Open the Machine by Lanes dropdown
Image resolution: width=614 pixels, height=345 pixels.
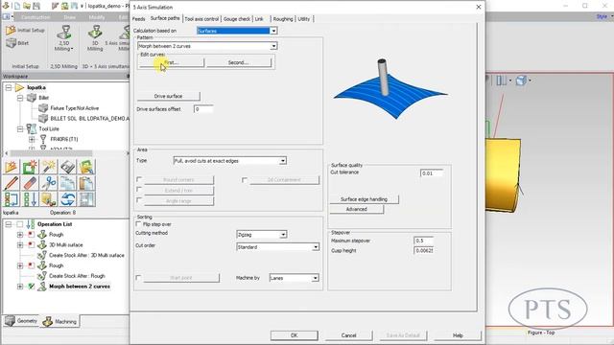pos(315,278)
